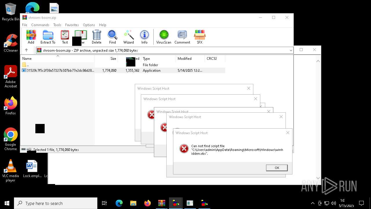Open the Commands menu
This screenshot has width=371, height=209.
click(x=40, y=25)
